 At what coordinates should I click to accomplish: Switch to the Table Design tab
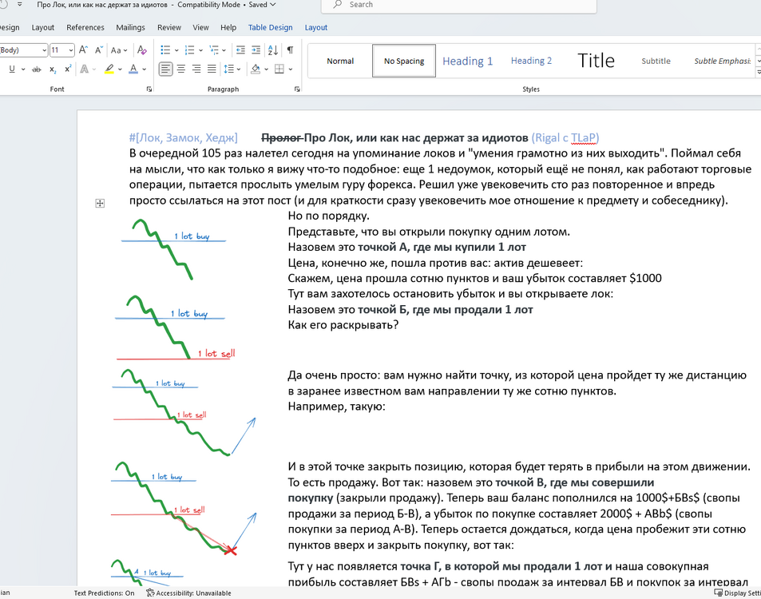click(x=271, y=28)
